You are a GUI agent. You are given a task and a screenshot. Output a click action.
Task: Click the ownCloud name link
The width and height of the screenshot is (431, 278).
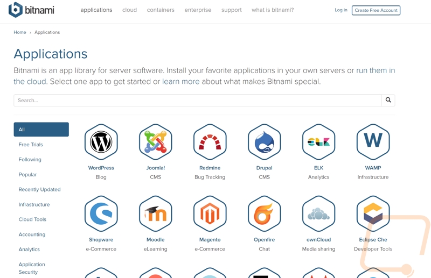click(318, 240)
